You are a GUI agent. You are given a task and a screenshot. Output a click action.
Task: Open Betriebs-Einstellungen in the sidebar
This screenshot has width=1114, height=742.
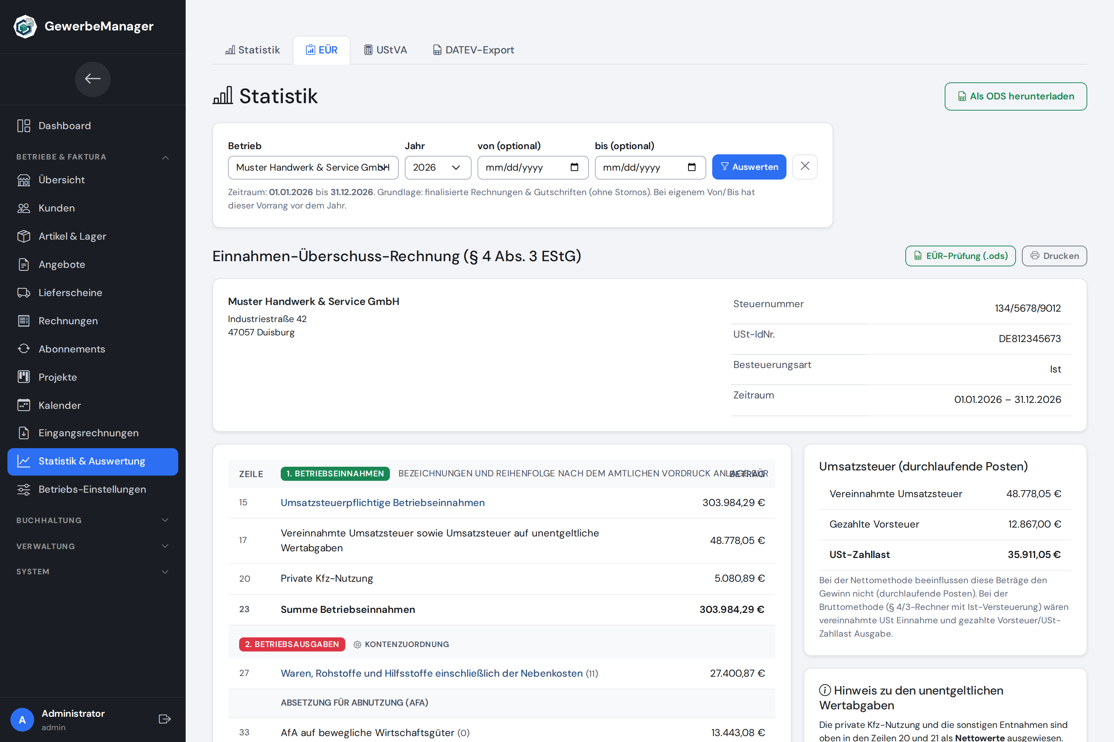click(x=93, y=489)
